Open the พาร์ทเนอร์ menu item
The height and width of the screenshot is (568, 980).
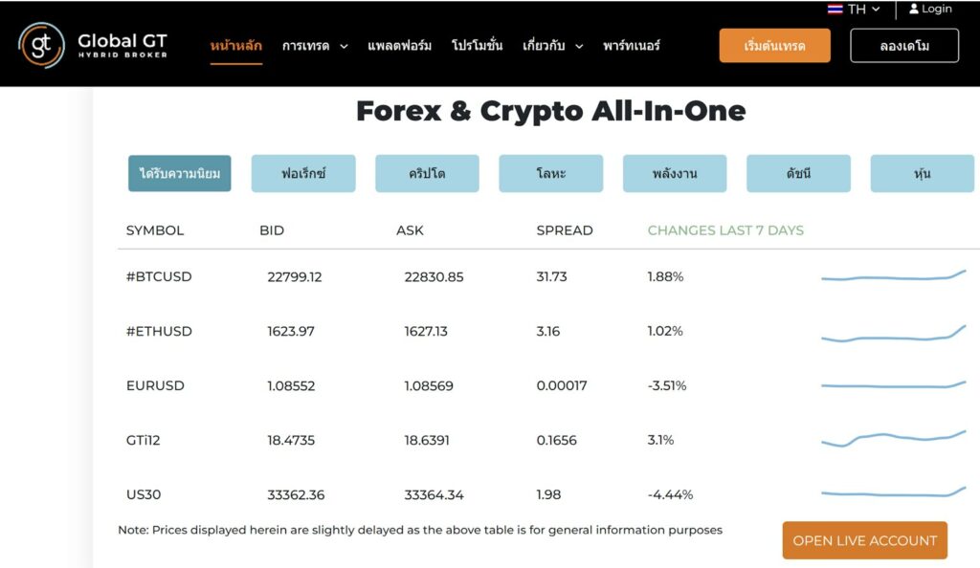632,46
